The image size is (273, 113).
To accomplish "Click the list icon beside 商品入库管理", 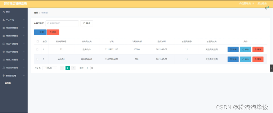I will [x=4, y=60].
